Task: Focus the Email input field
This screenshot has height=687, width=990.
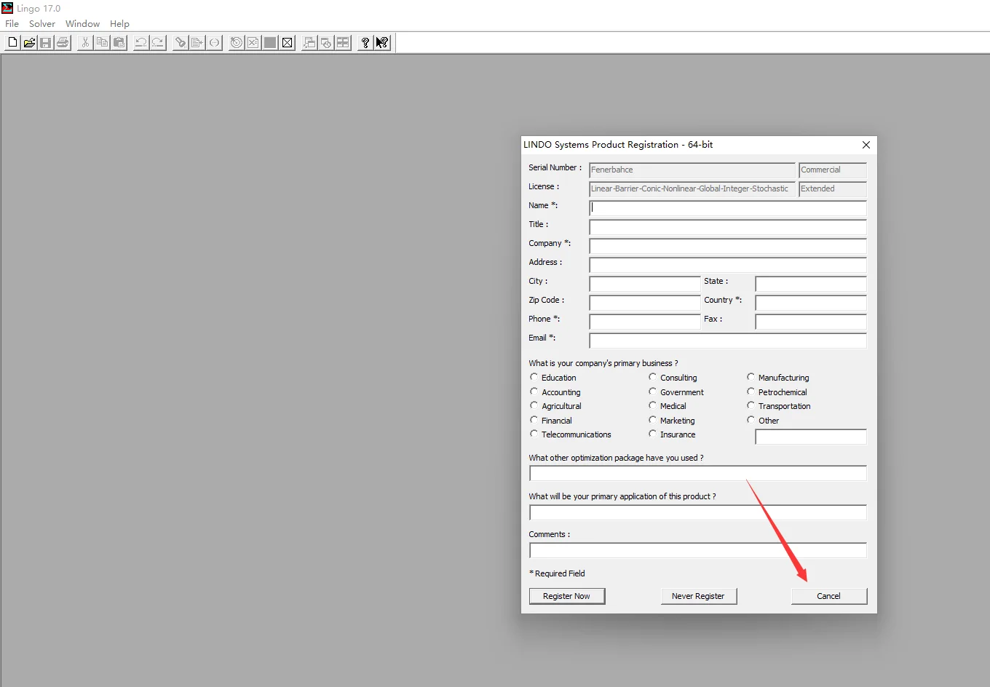Action: tap(727, 341)
